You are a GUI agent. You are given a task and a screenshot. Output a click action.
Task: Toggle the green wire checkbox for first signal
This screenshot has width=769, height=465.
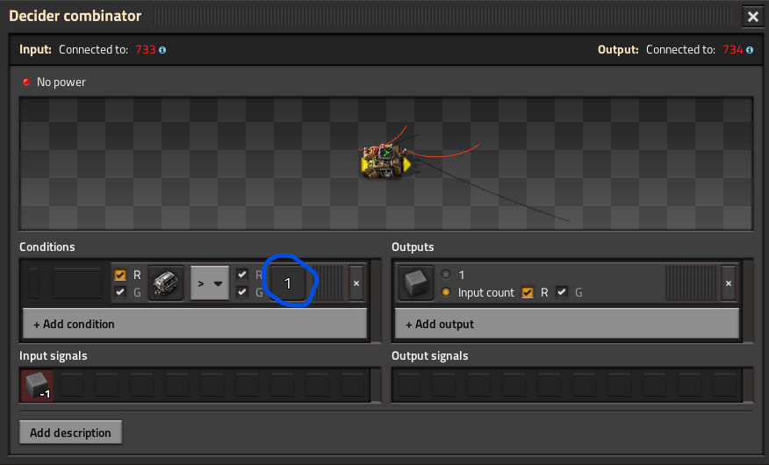click(120, 292)
